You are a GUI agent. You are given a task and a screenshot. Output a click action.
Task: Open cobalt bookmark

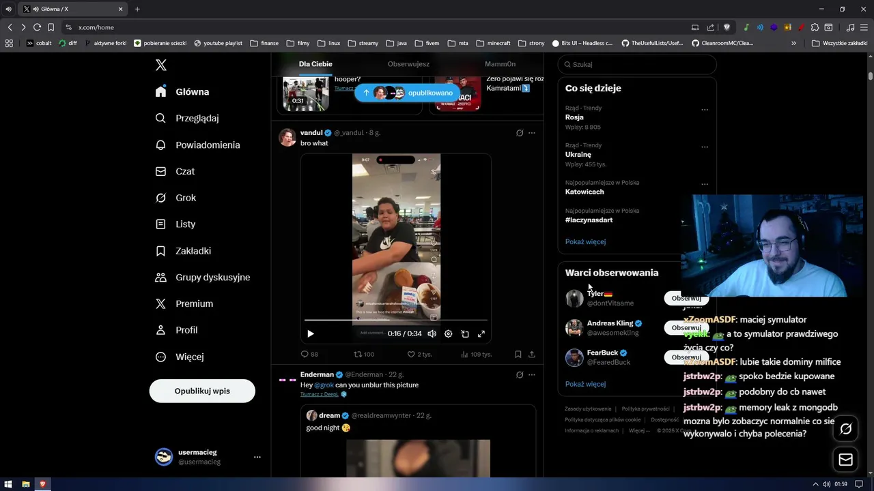click(39, 43)
